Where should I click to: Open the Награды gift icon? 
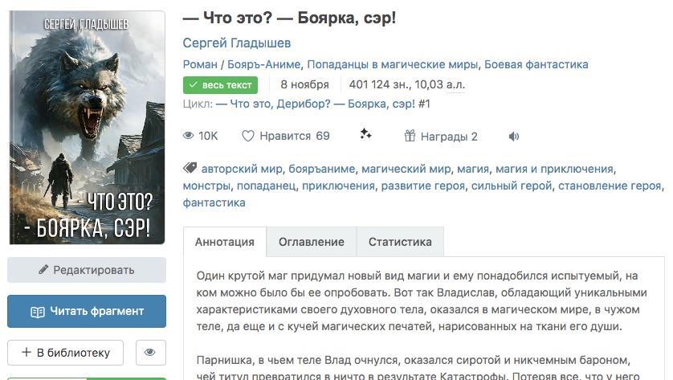tap(410, 136)
